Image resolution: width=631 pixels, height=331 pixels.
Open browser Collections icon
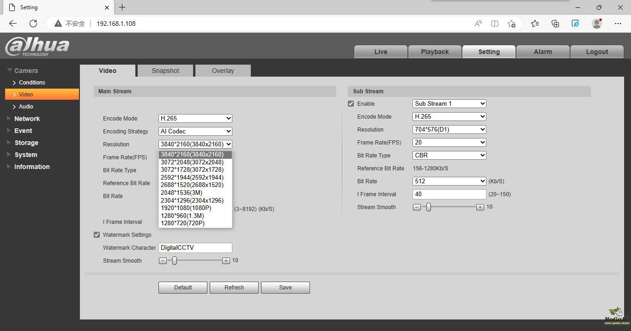tap(555, 24)
